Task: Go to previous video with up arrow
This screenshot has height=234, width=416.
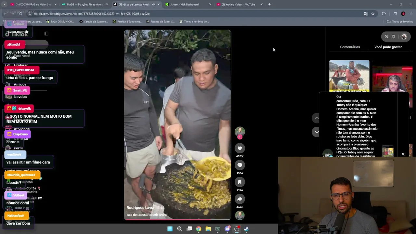Action: point(317,118)
